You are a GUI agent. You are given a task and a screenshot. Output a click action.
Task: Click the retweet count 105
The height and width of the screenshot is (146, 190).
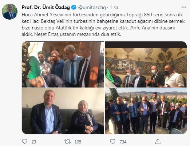point(78,142)
